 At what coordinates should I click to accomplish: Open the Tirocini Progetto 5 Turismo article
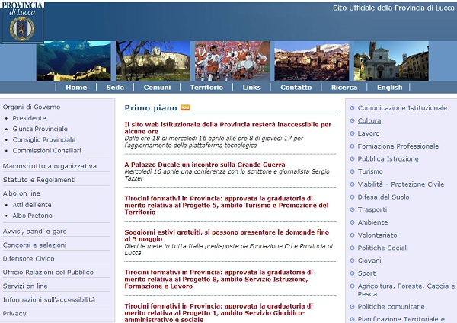point(226,205)
